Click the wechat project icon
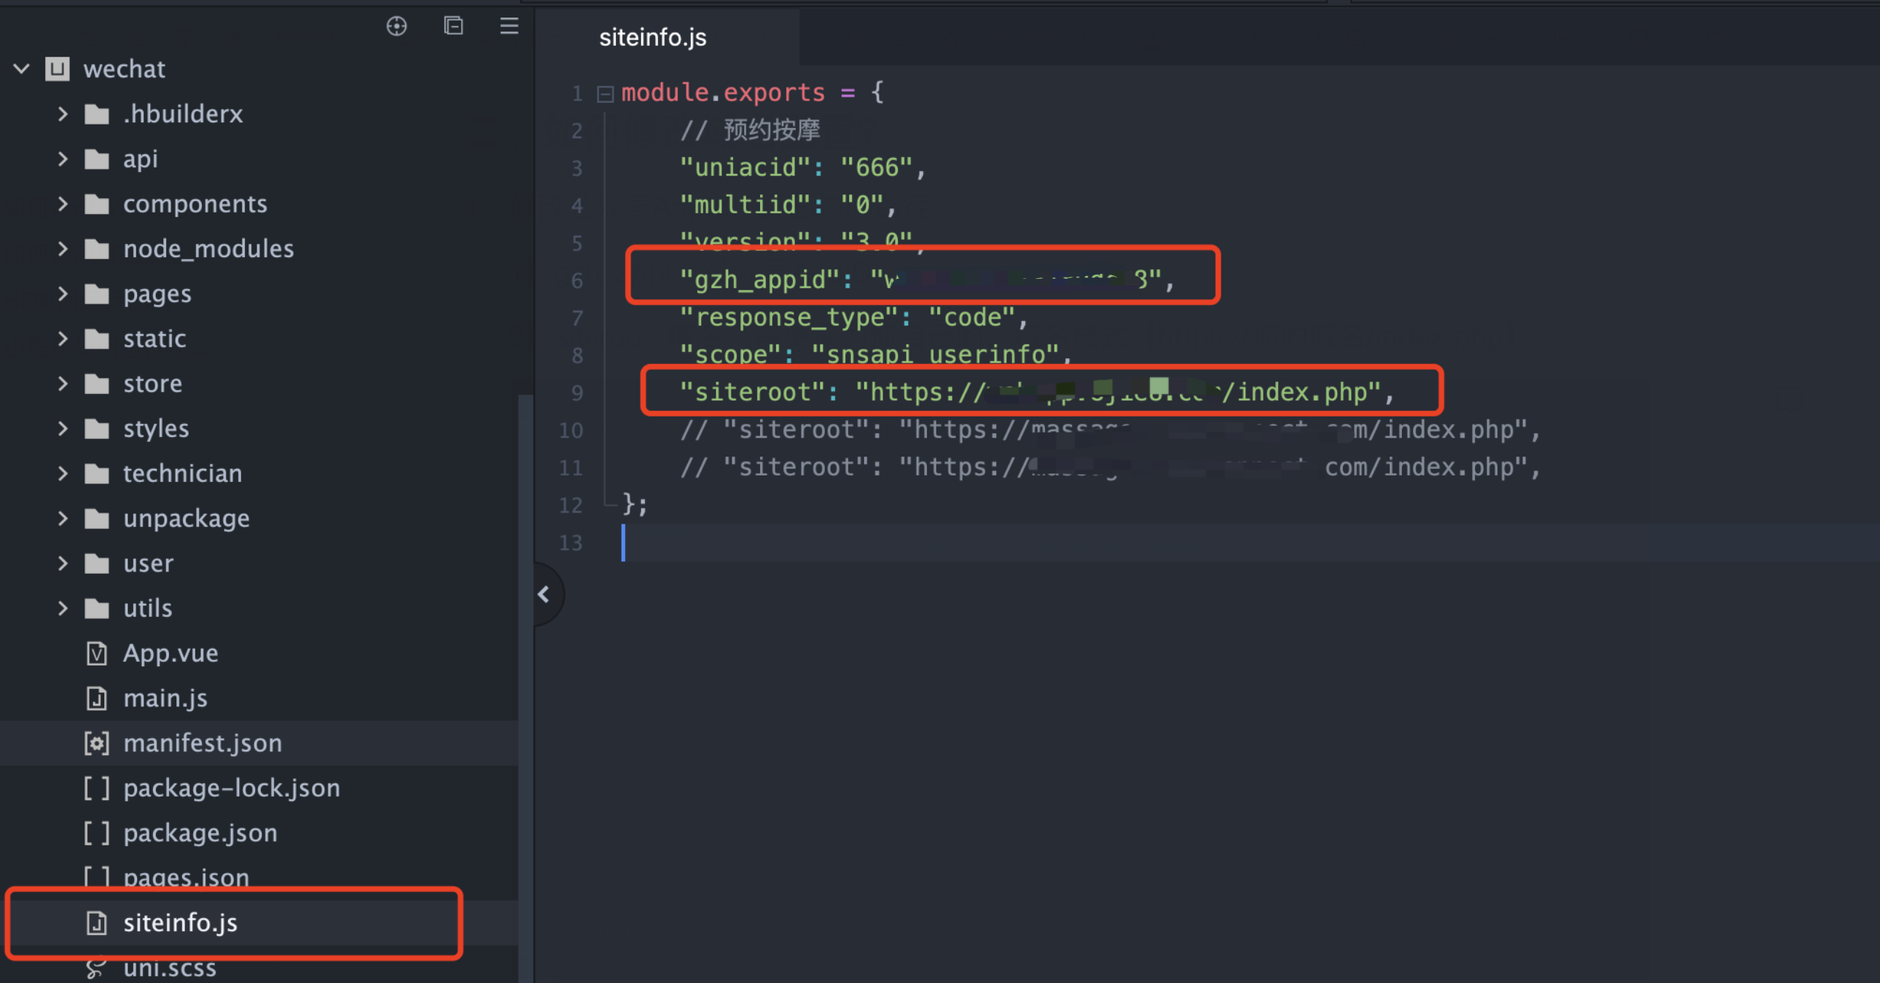This screenshot has width=1880, height=983. (57, 69)
